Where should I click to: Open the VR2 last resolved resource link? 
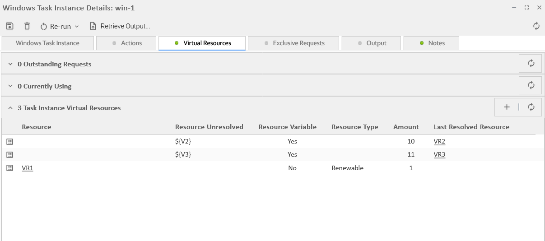439,142
